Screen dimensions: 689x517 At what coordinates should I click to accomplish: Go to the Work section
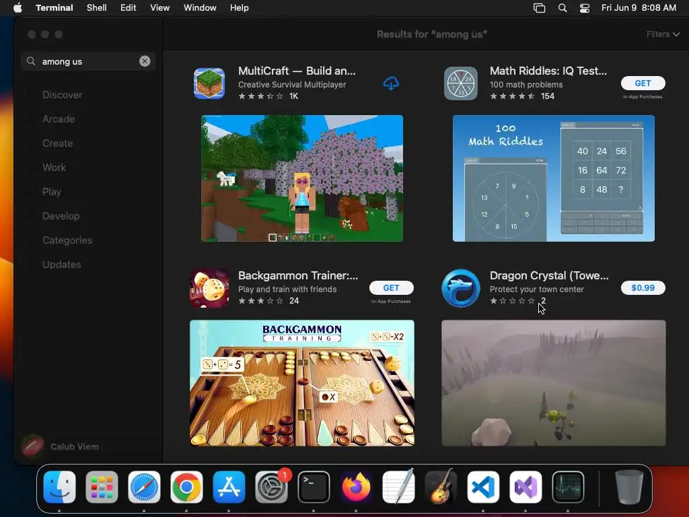(54, 168)
